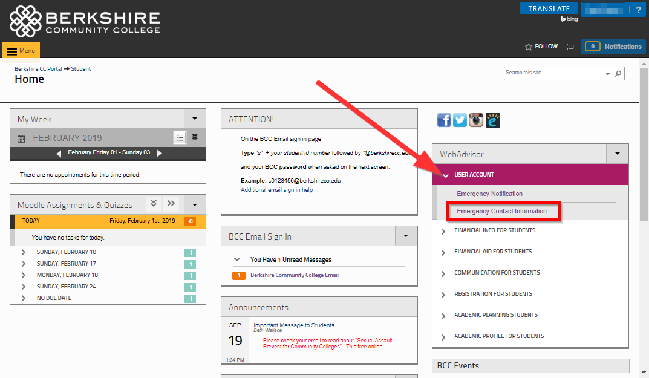Open Emergency Notification link
649x378 pixels.
(x=489, y=194)
